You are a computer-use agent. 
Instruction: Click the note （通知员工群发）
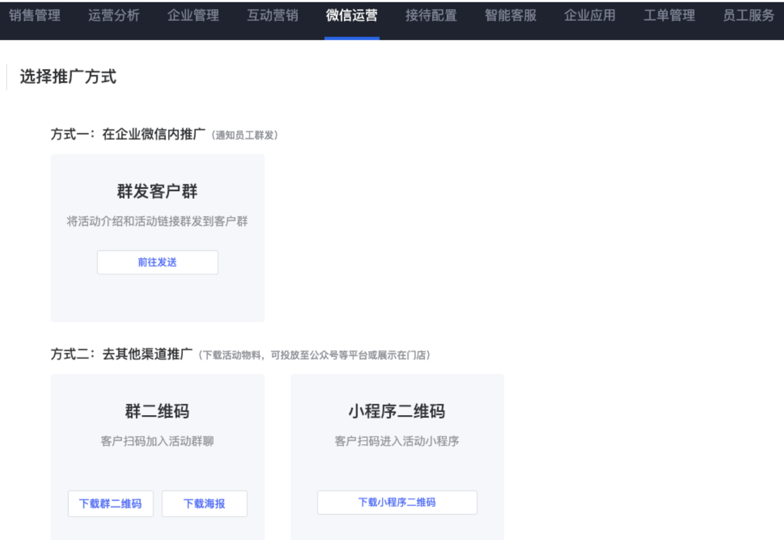coord(245,136)
